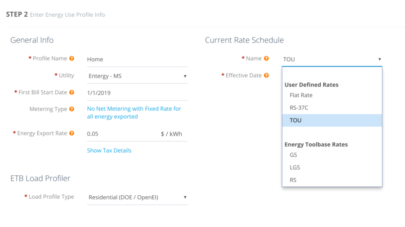Screen dimensions: 405x227
Task: Select the highlighted TOU rate option
Action: [296, 120]
